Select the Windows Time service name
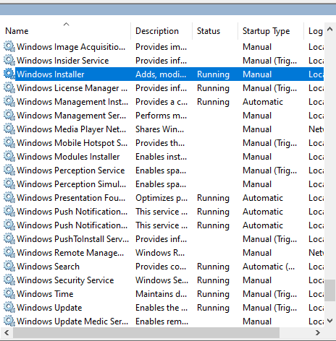 point(45,294)
